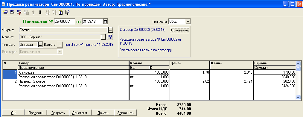Click the sum cell 2040.000
Image resolution: width=303 pixels, height=117 pixels.
274,77
